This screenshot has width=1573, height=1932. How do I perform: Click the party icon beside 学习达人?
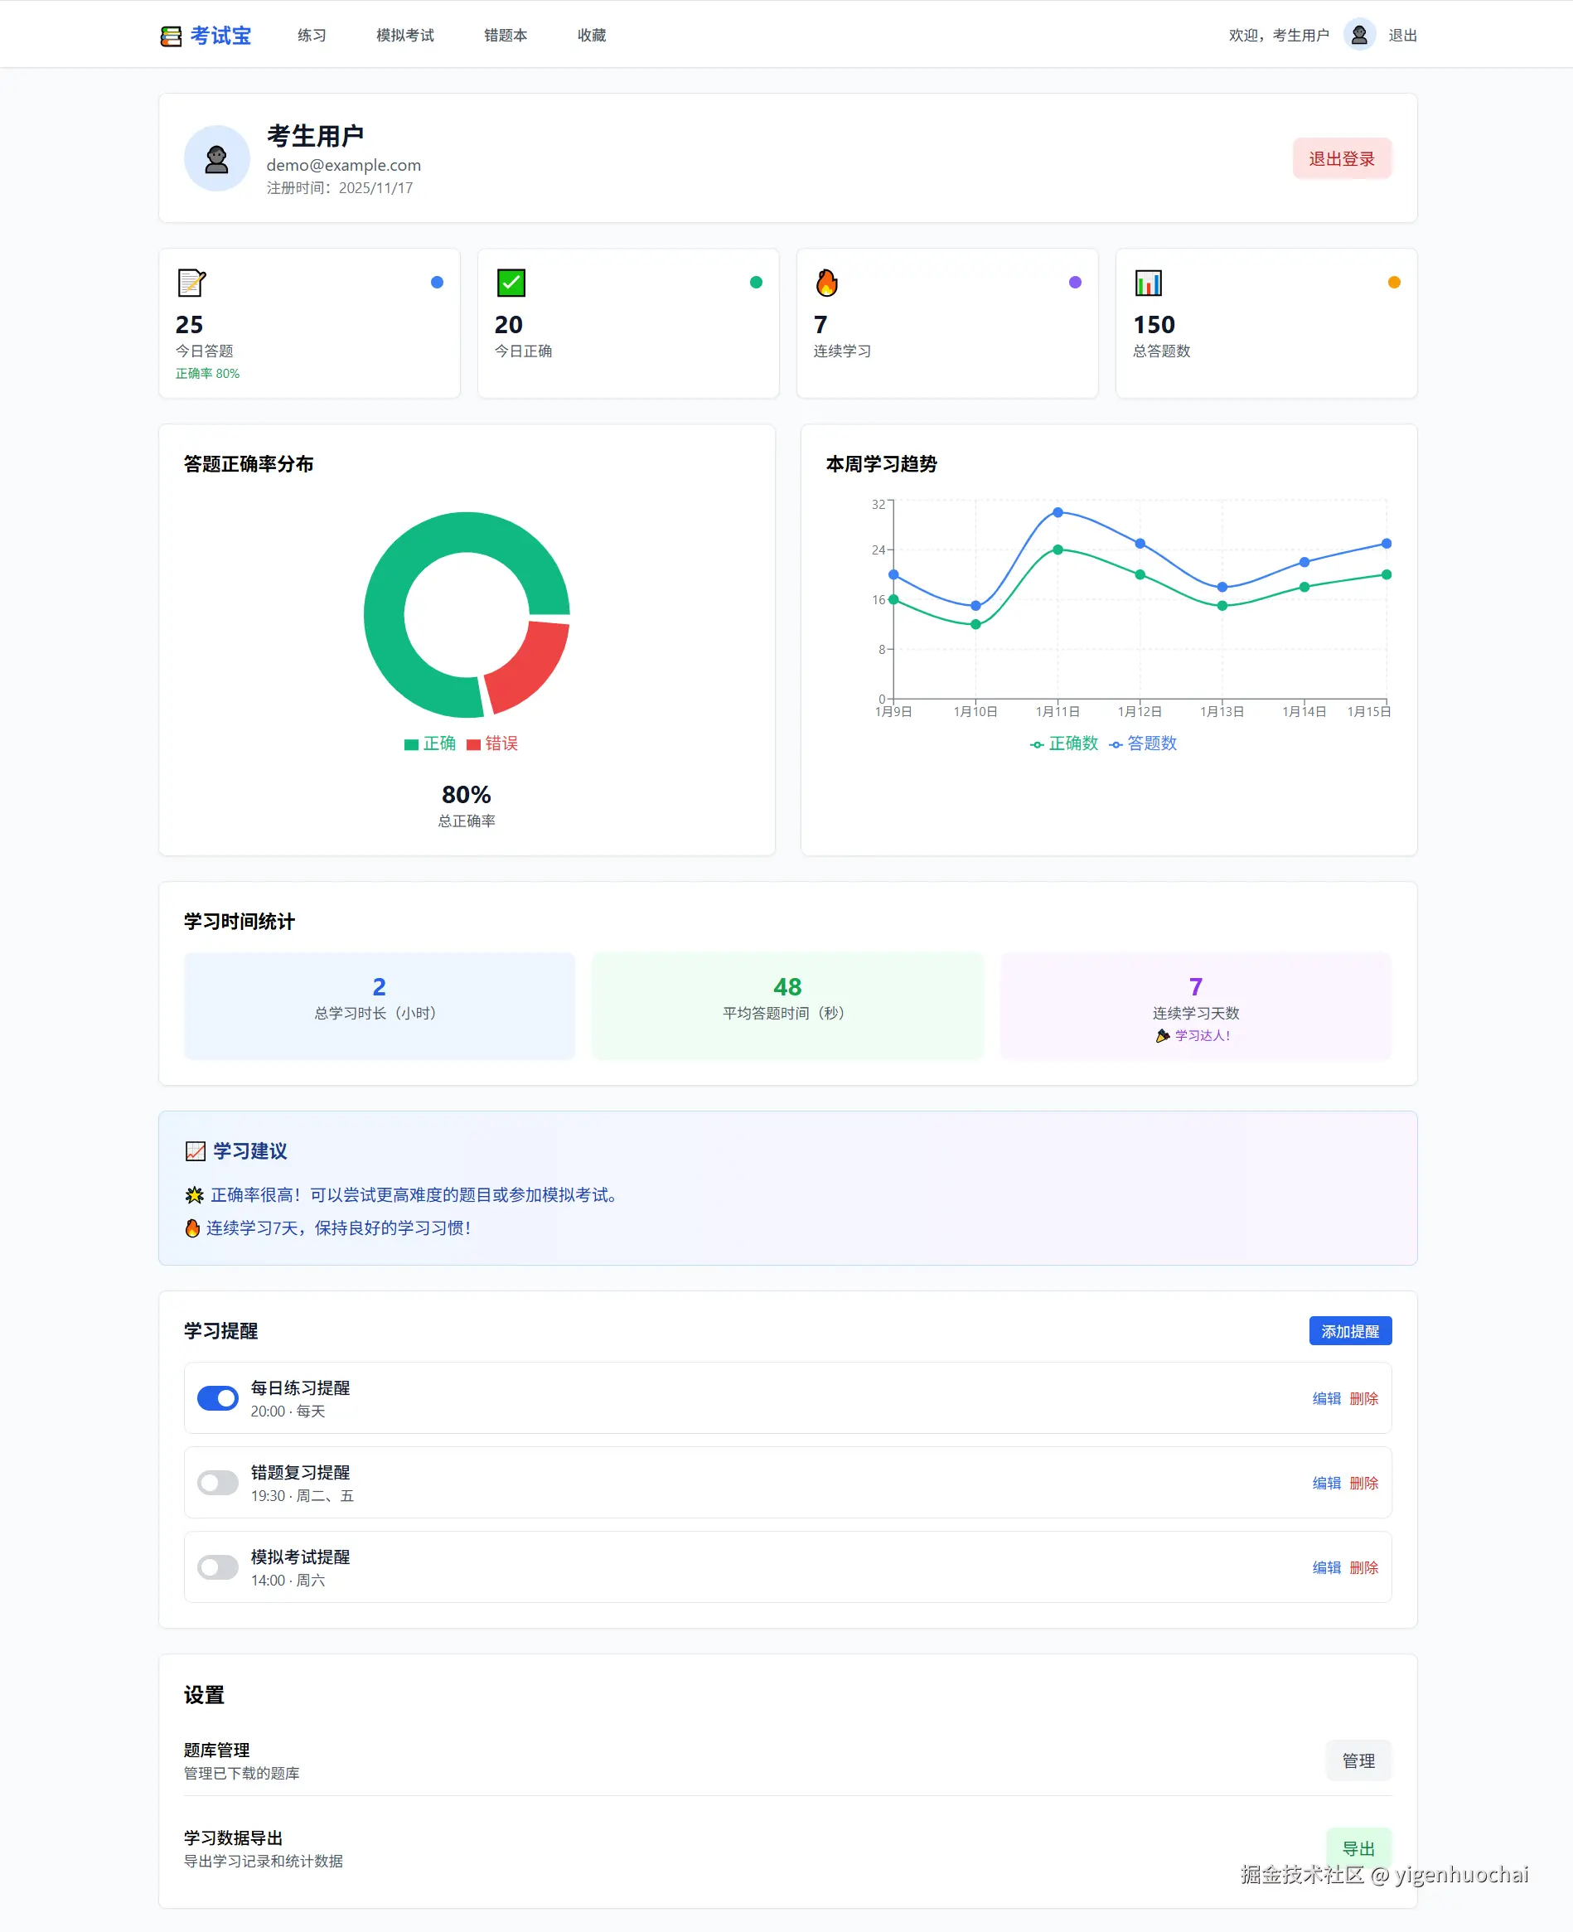click(1163, 1036)
